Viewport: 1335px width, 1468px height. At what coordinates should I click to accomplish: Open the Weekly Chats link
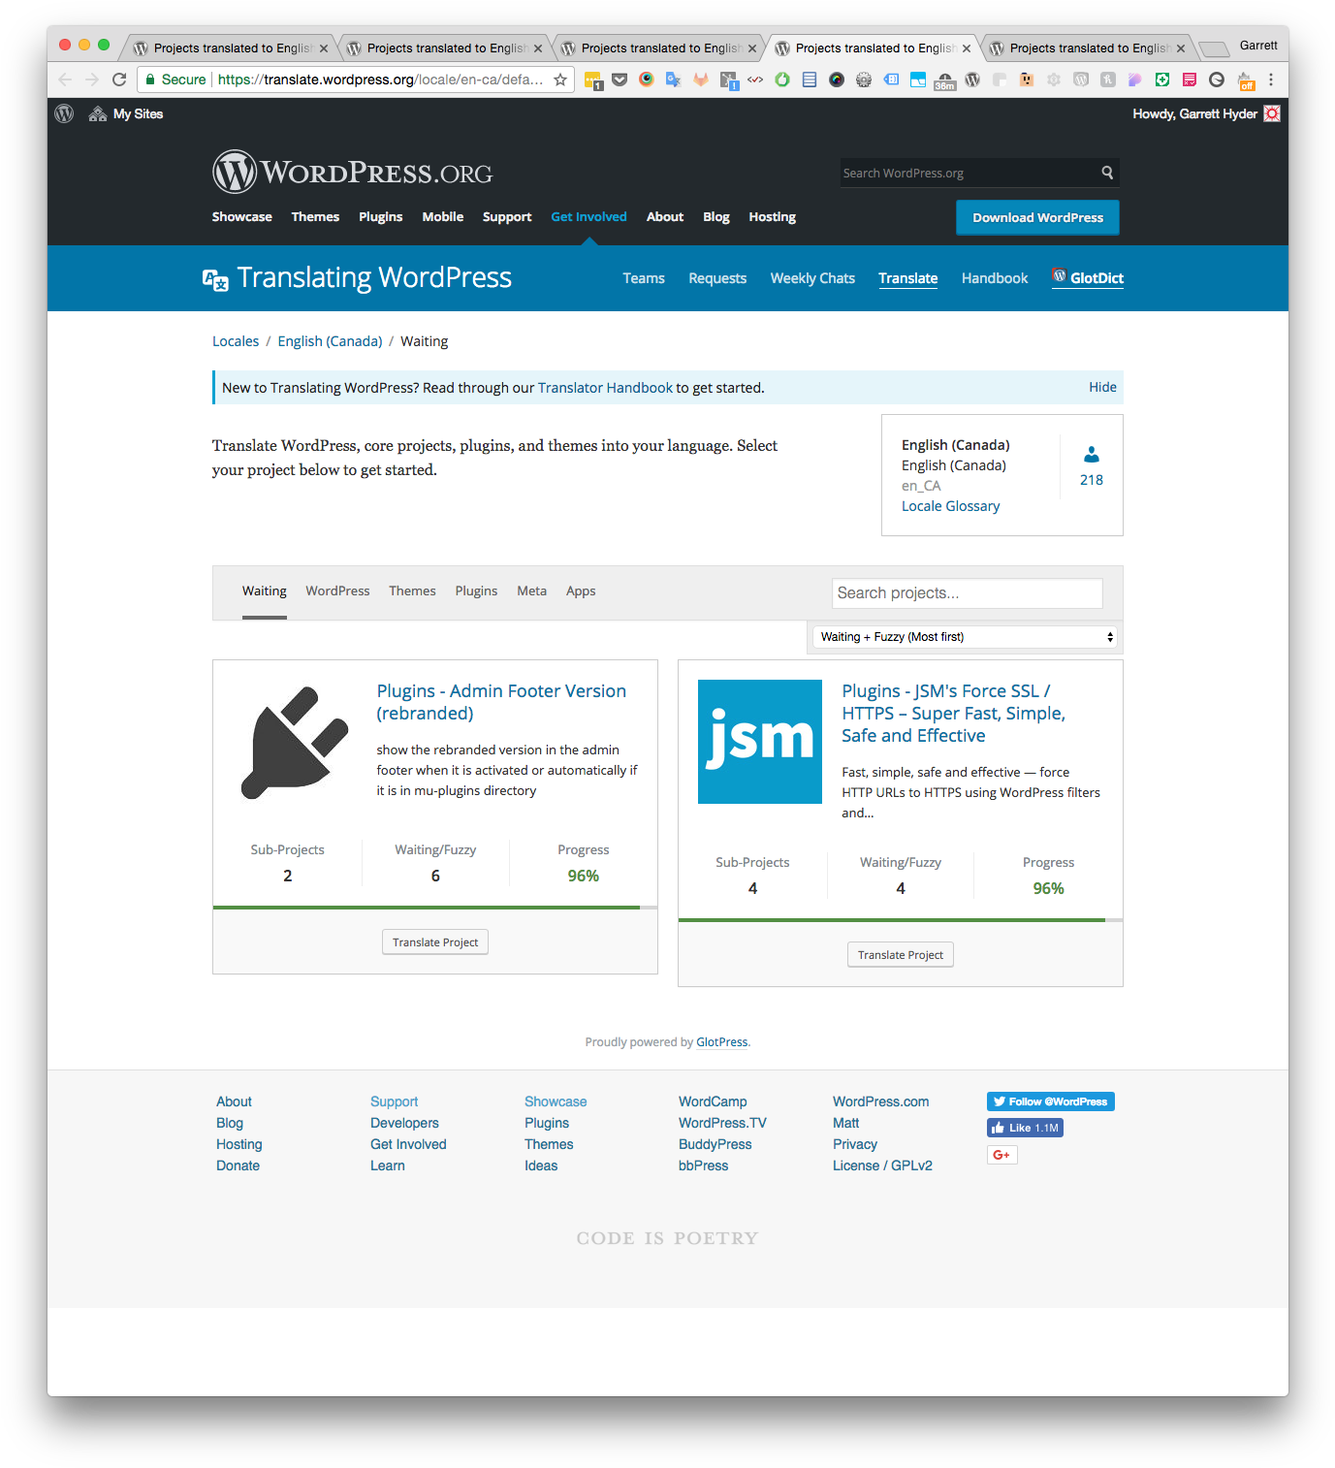[x=812, y=278]
